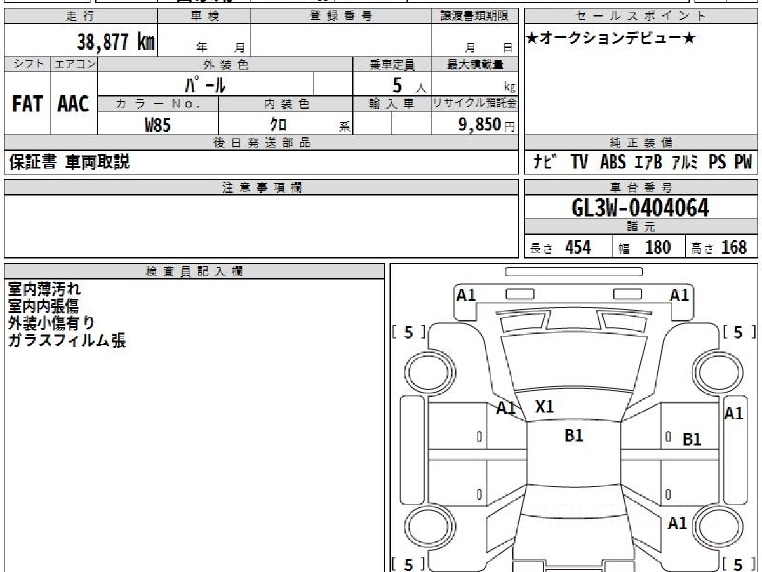
Task: Select the PS equipment entry
Action: pos(718,163)
